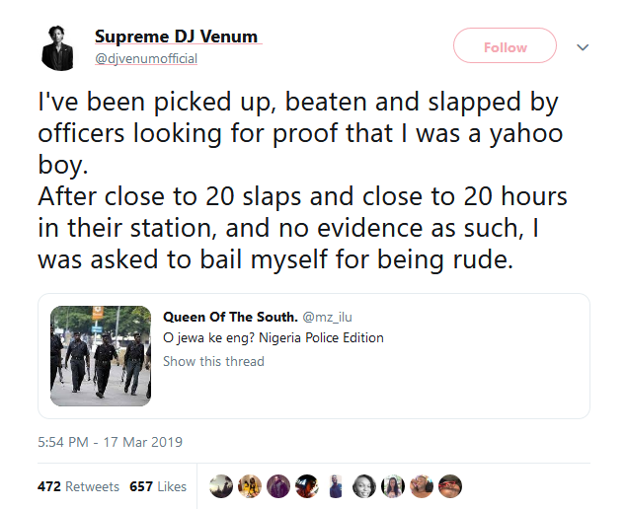Open the second liker avatar with yellow outfit

[250, 486]
